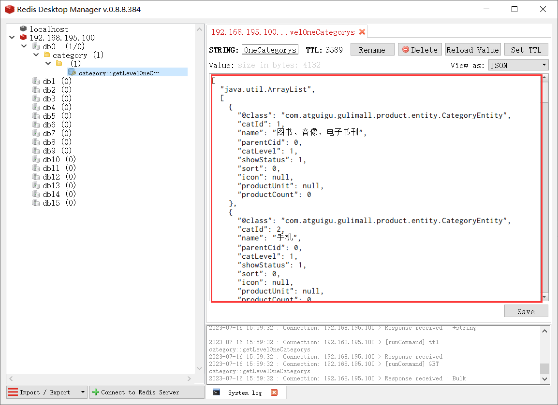Click Reload Value button
Image resolution: width=558 pixels, height=405 pixels.
tap(472, 50)
